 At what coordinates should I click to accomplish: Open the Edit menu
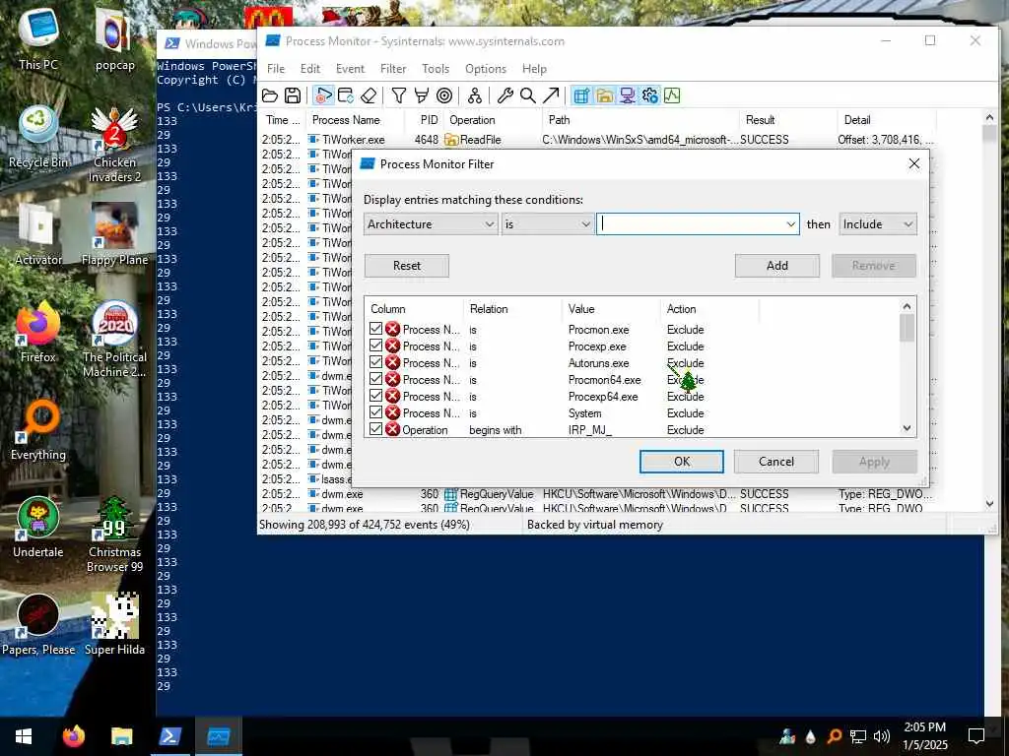coord(310,69)
